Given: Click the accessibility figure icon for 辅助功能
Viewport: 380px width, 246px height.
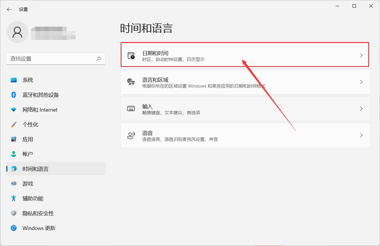Looking at the screenshot, I should coord(14,198).
